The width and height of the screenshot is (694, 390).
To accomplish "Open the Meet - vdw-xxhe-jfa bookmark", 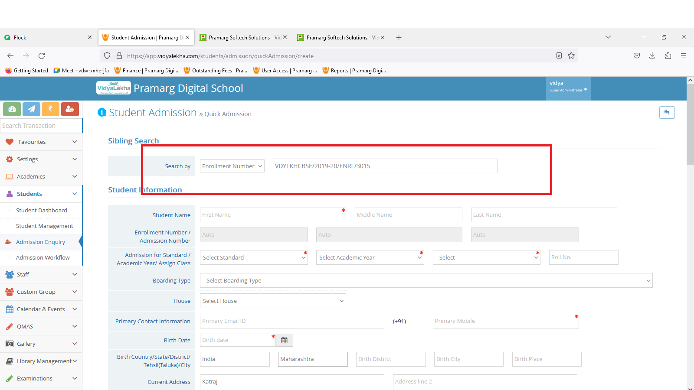I will click(x=81, y=71).
